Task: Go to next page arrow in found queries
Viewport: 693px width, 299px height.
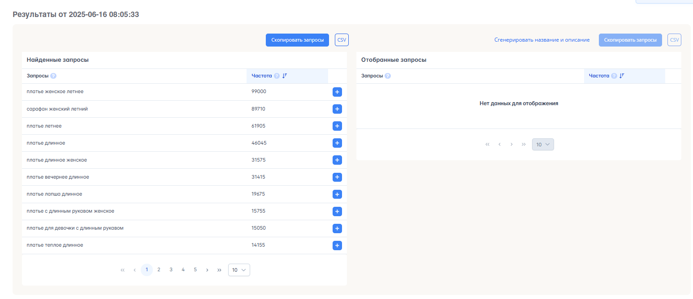Action: pos(207,270)
